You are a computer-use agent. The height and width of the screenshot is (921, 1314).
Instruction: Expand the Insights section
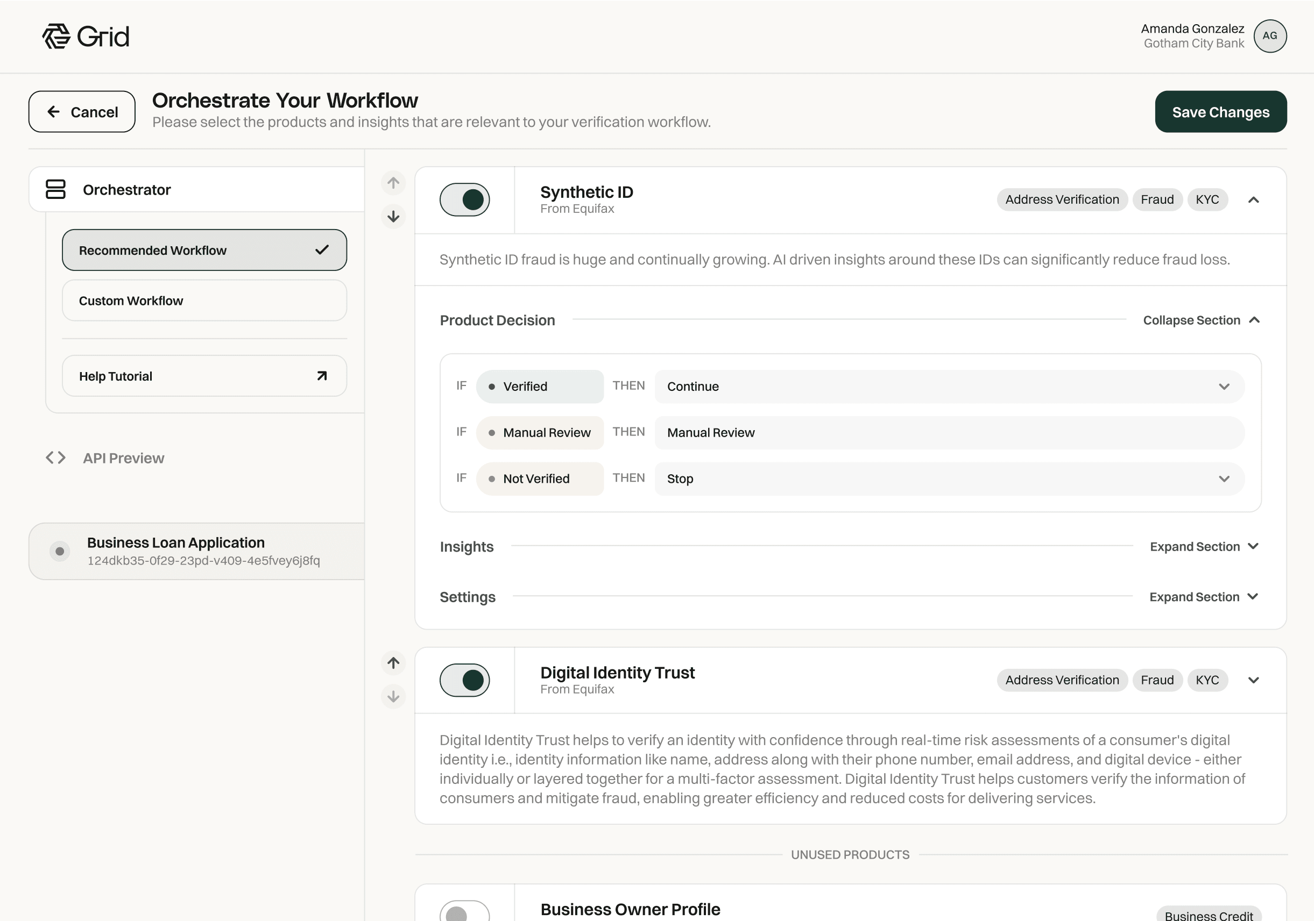click(1204, 547)
